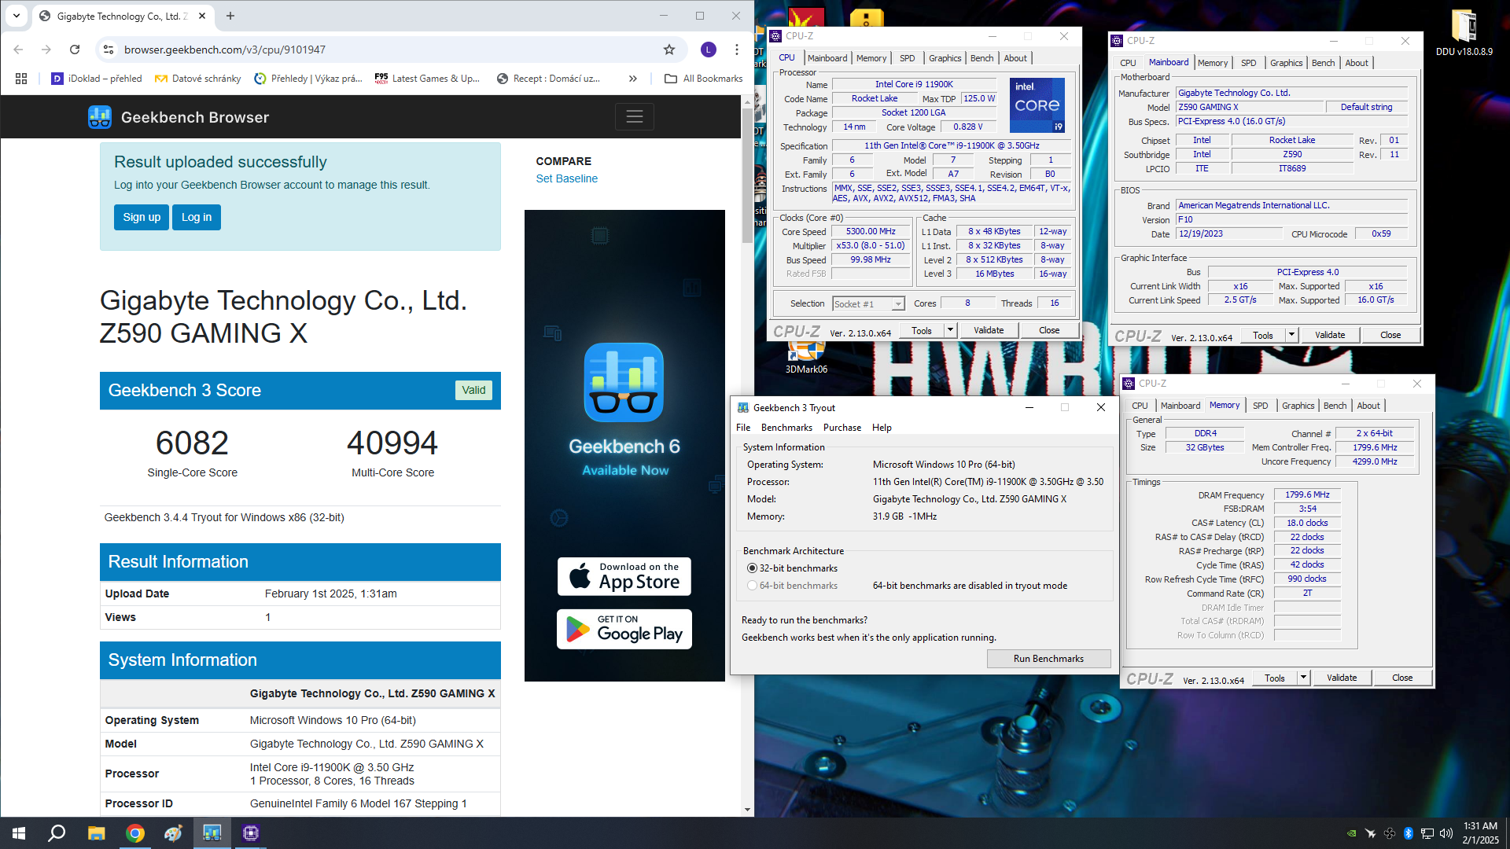The image size is (1510, 849).
Task: Click Validate in Mainboard CPU-Z window
Action: 1330,335
